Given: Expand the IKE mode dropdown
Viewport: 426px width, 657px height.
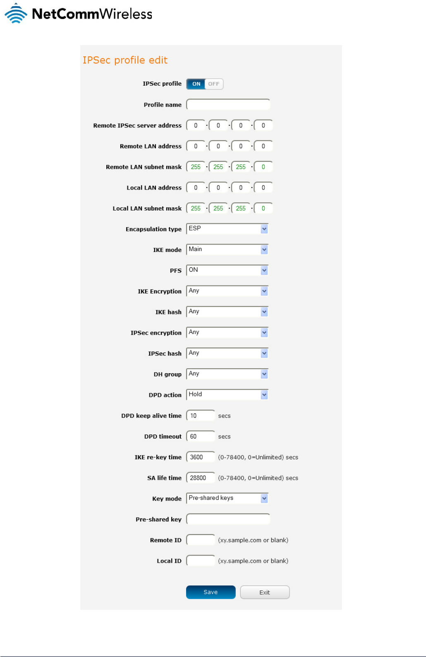Looking at the screenshot, I should (x=227, y=249).
